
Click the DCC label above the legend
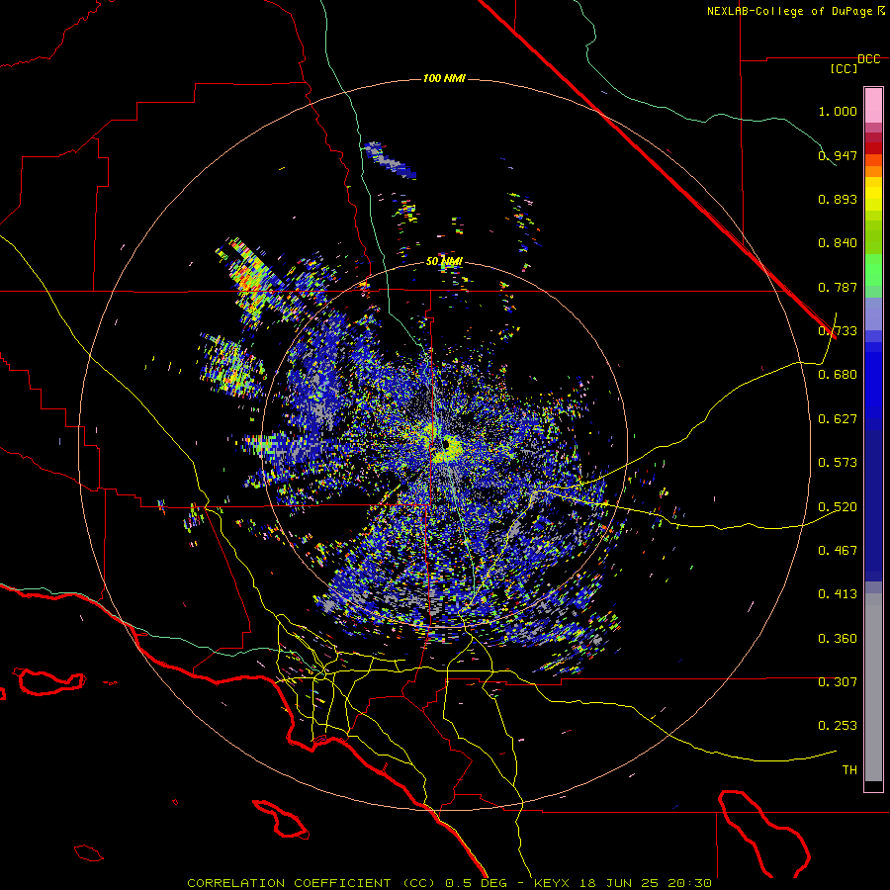coord(868,59)
